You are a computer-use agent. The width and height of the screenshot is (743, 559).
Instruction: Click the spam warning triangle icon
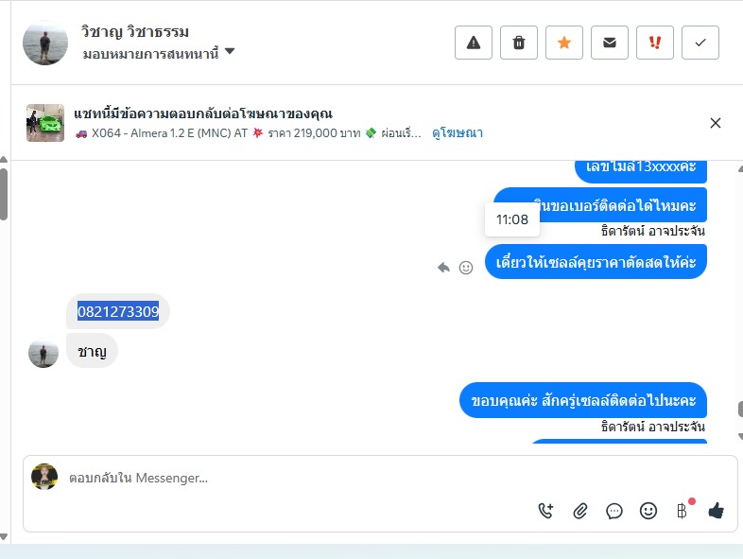pyautogui.click(x=474, y=43)
